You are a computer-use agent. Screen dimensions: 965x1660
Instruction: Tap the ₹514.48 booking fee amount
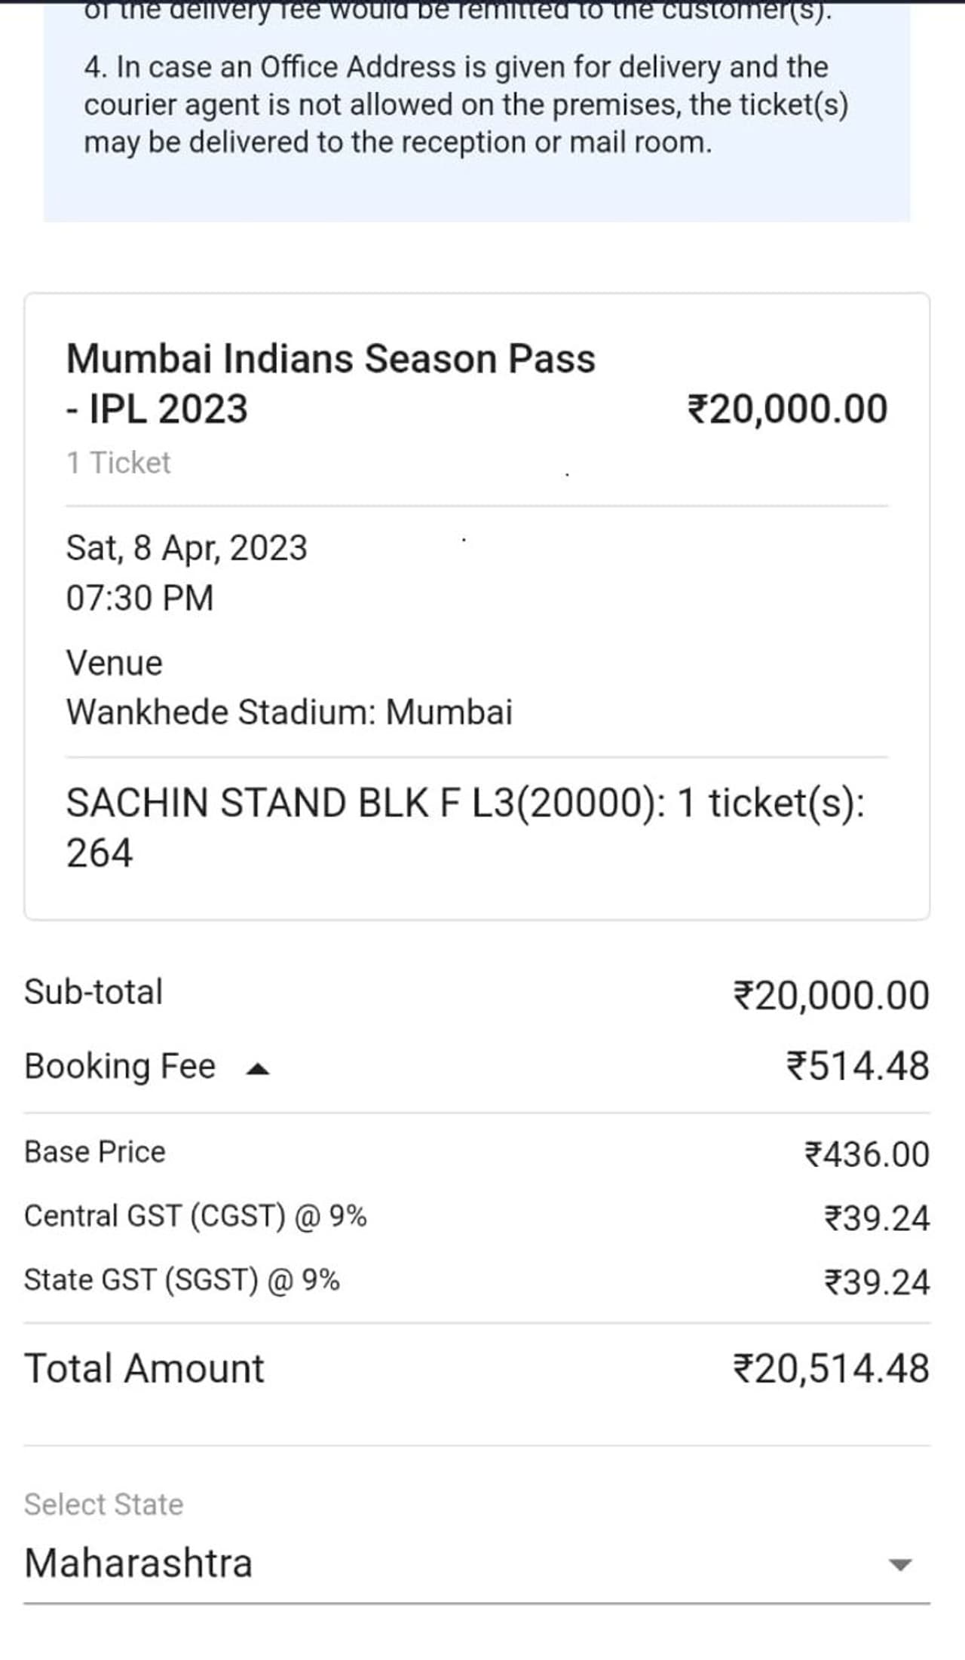857,1067
